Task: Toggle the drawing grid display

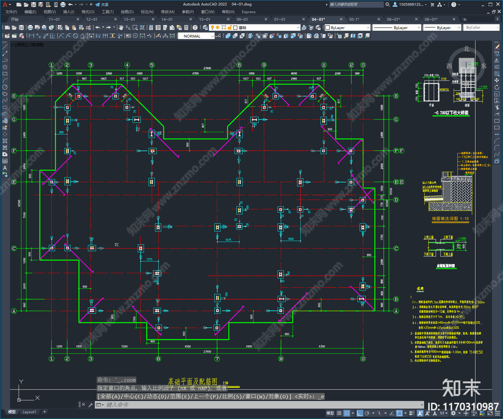Action: pos(339,413)
